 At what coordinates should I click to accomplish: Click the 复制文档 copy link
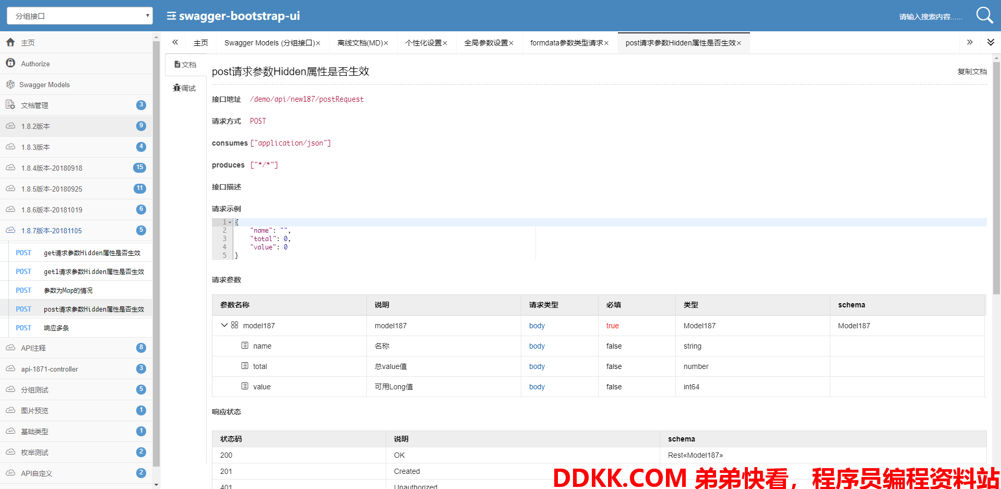(972, 71)
